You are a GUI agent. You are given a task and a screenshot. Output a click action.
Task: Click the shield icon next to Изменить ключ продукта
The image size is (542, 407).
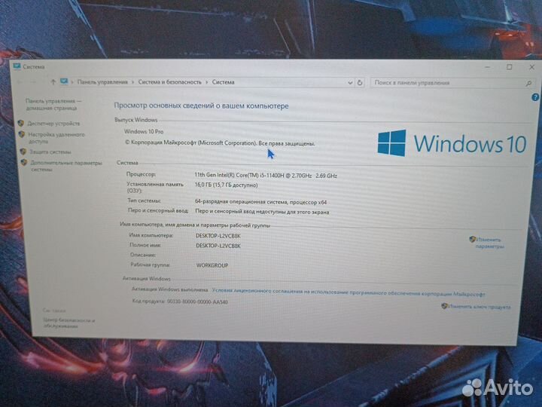point(444,306)
